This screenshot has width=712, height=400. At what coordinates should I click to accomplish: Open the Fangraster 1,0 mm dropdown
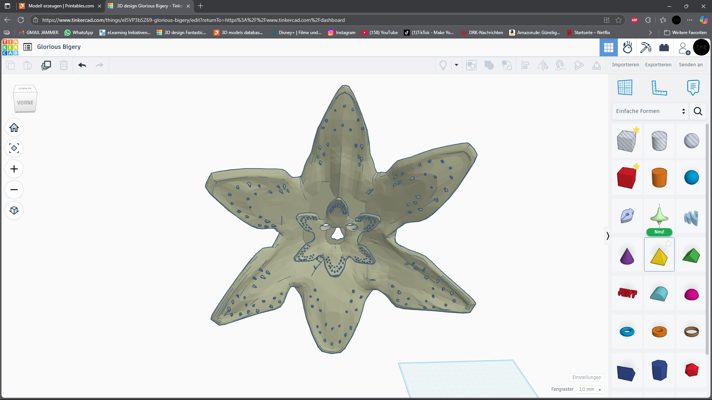tap(590, 389)
